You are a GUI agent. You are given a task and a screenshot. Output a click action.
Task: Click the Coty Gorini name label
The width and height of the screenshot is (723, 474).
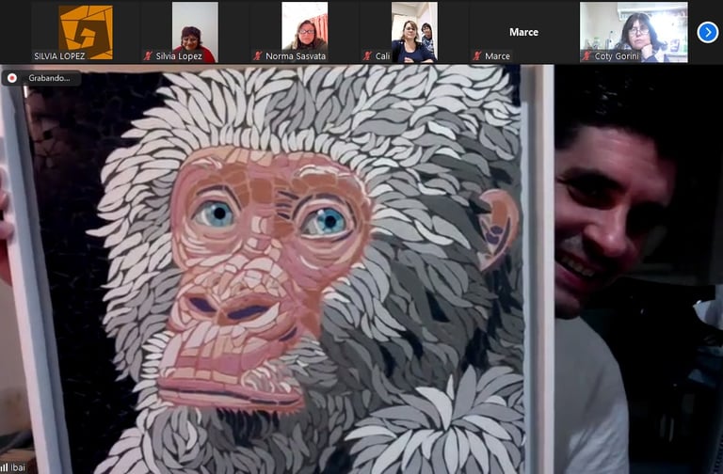coord(617,56)
